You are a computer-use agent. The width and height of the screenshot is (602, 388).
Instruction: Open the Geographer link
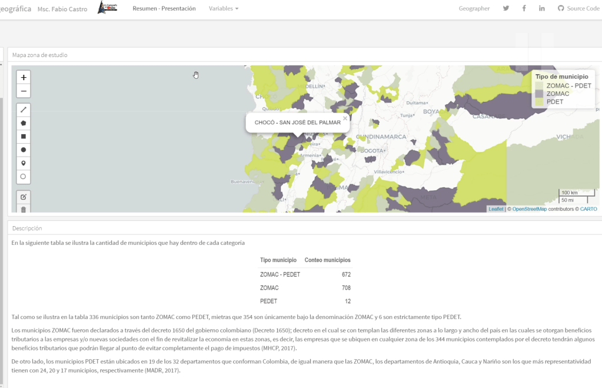pyautogui.click(x=474, y=9)
